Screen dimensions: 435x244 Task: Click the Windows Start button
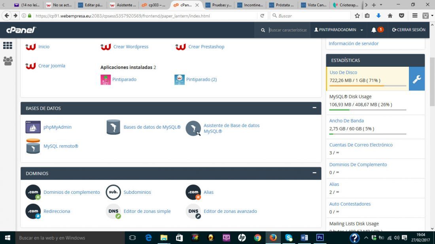[8, 238]
